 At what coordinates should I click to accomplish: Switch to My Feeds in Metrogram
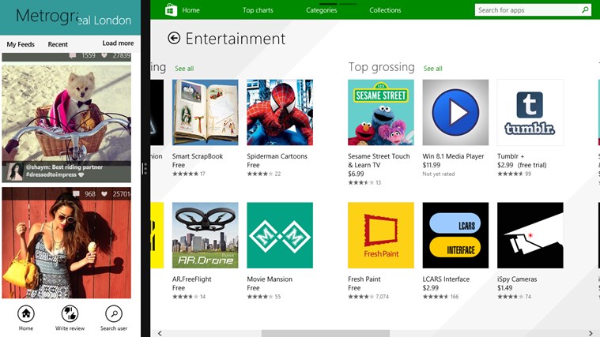[21, 44]
